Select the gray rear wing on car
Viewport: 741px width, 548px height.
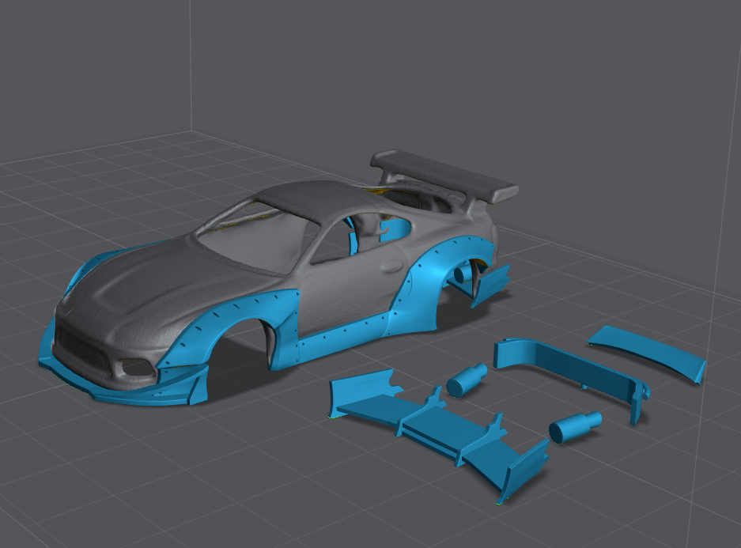(x=443, y=170)
